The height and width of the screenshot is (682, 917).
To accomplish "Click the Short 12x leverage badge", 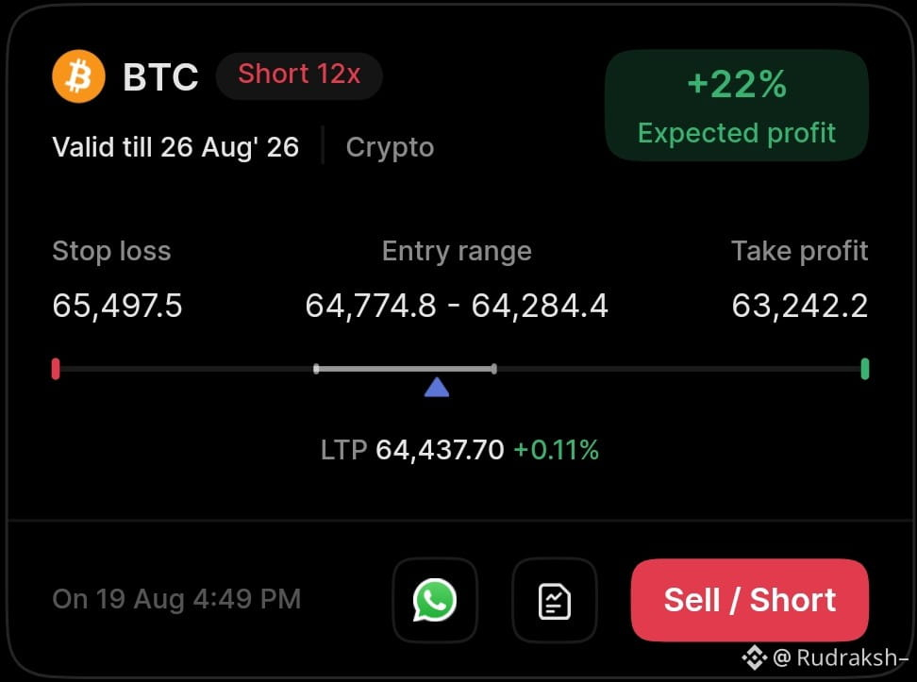I will click(x=299, y=75).
